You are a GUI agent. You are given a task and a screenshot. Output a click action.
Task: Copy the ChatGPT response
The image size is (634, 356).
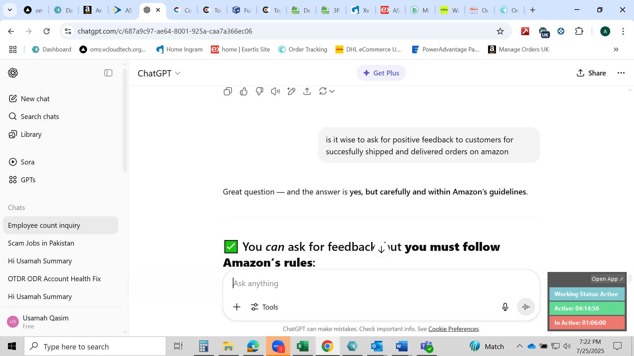(228, 91)
